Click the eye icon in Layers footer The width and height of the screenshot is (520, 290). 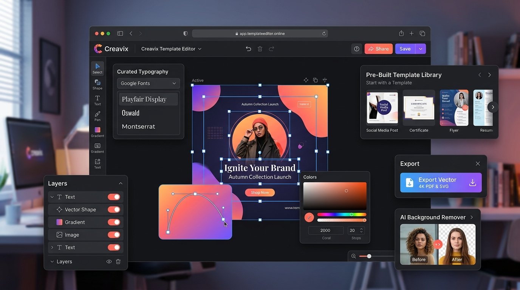[109, 261]
